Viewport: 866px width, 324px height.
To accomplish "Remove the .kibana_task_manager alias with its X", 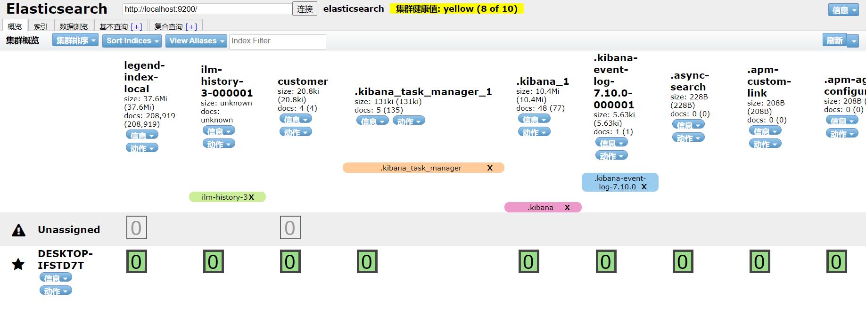I will (x=490, y=168).
